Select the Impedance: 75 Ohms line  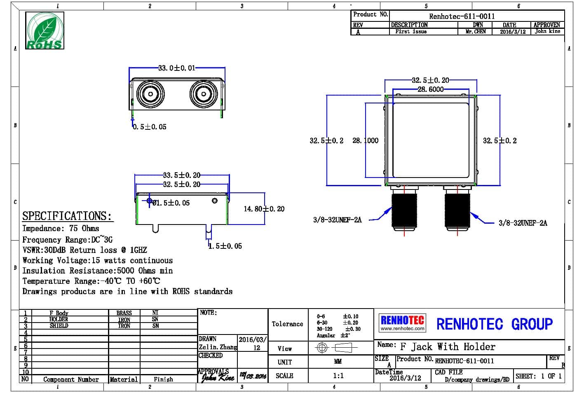[61, 228]
